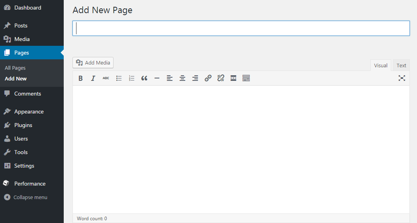
Task: Apply italic formatting
Action: [93, 78]
